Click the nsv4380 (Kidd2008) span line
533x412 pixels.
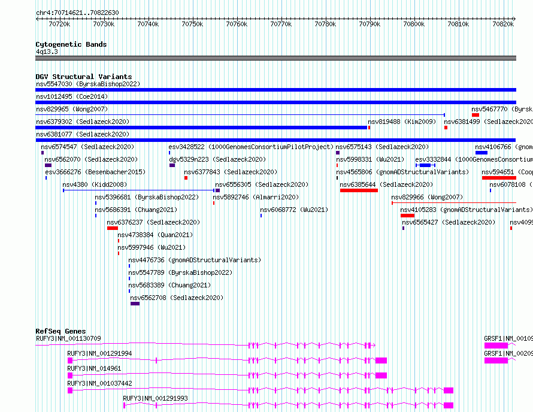[x=139, y=190]
